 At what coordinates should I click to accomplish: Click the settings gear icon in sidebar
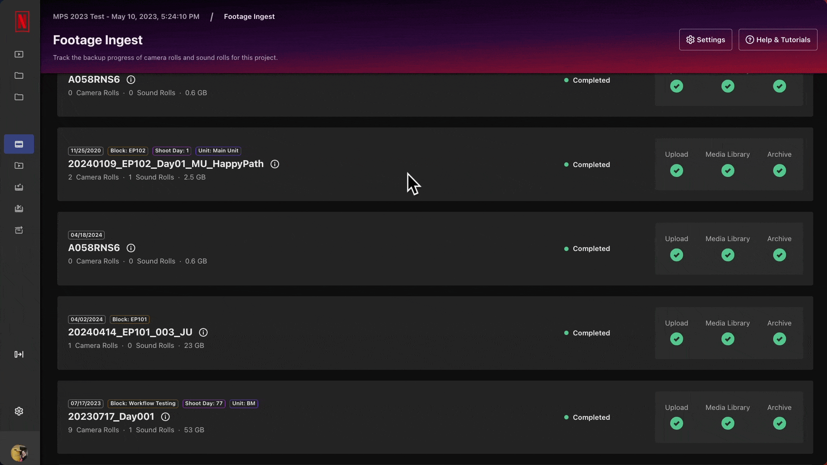19,411
